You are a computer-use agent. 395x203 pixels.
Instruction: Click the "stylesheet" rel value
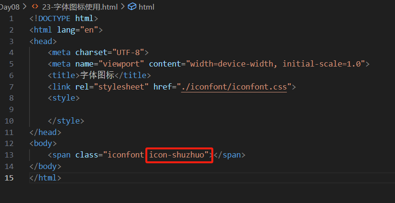121,87
